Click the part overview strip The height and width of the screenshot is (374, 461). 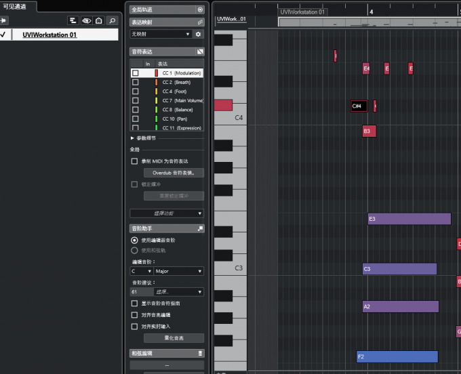coord(369,22)
